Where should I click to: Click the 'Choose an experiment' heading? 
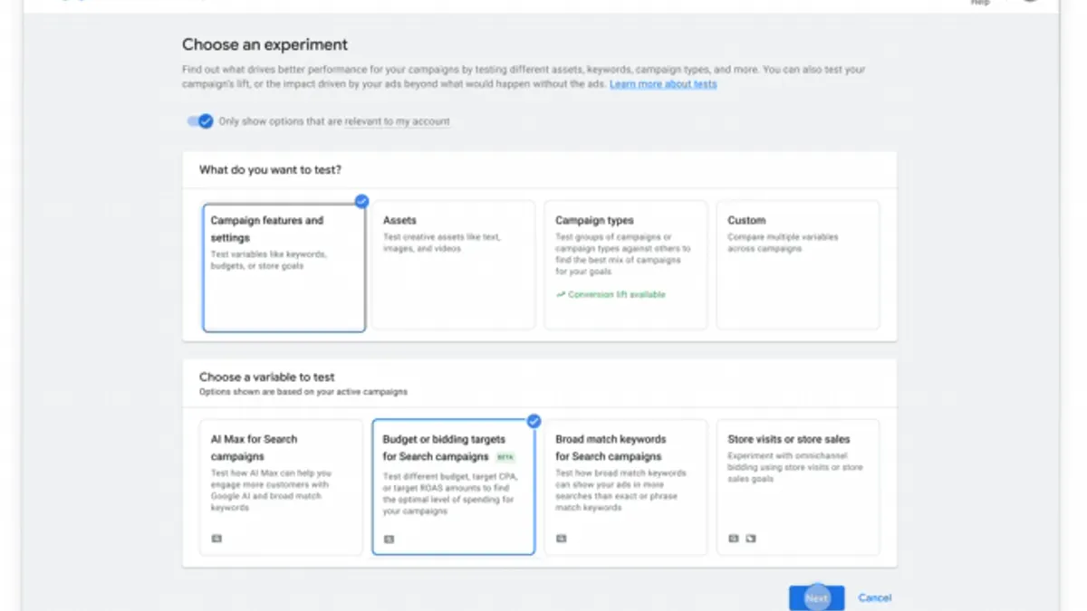(265, 44)
